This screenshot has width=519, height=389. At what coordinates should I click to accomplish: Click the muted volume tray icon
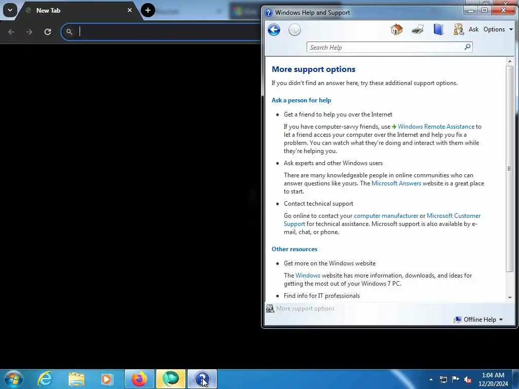[x=468, y=379]
